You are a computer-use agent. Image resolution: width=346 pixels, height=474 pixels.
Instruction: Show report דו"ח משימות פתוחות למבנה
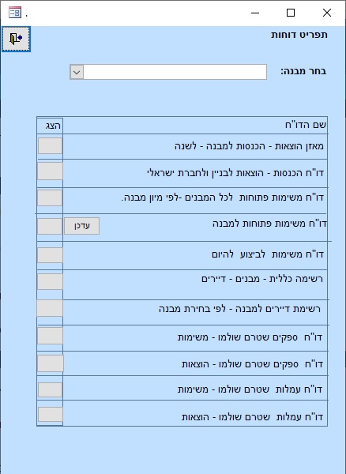(x=50, y=226)
